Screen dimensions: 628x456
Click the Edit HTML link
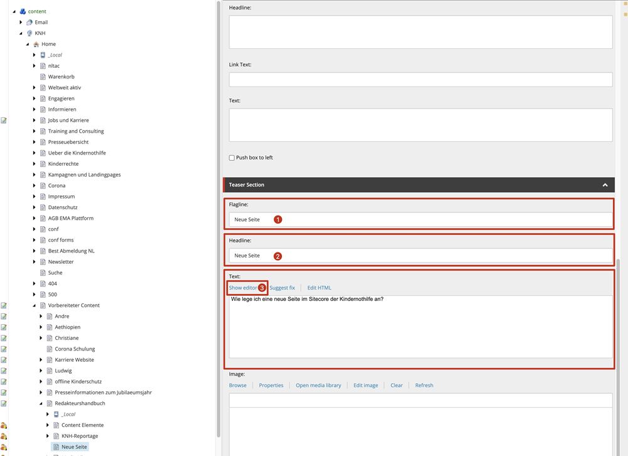(x=319, y=288)
